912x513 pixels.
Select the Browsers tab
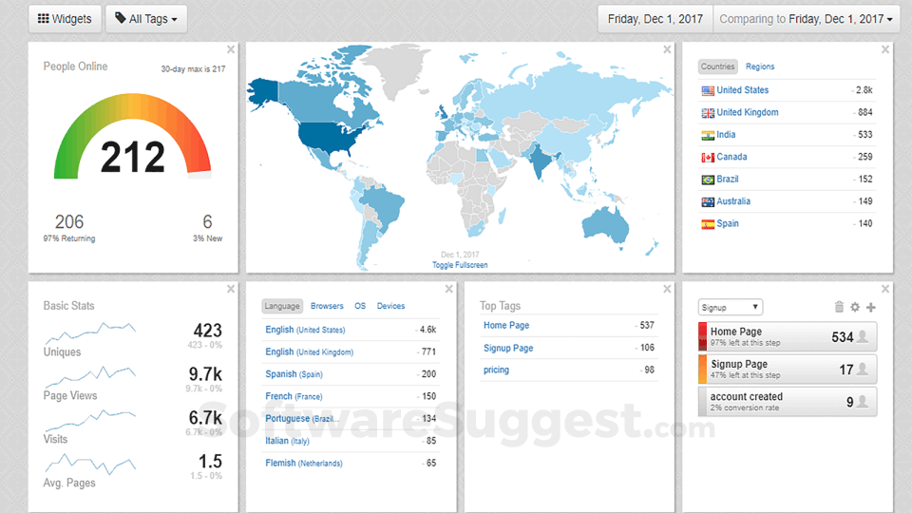327,306
